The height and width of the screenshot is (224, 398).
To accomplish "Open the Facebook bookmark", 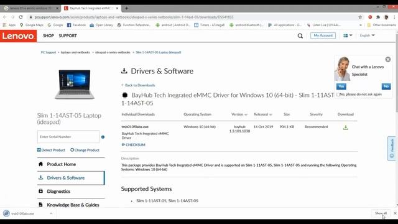I will [x=76, y=25].
